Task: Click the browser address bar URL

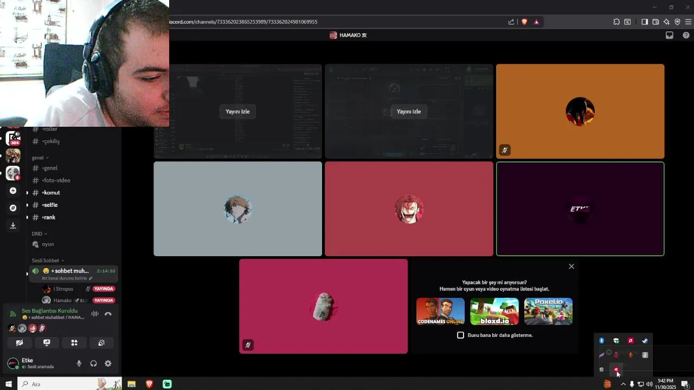Action: (x=243, y=22)
